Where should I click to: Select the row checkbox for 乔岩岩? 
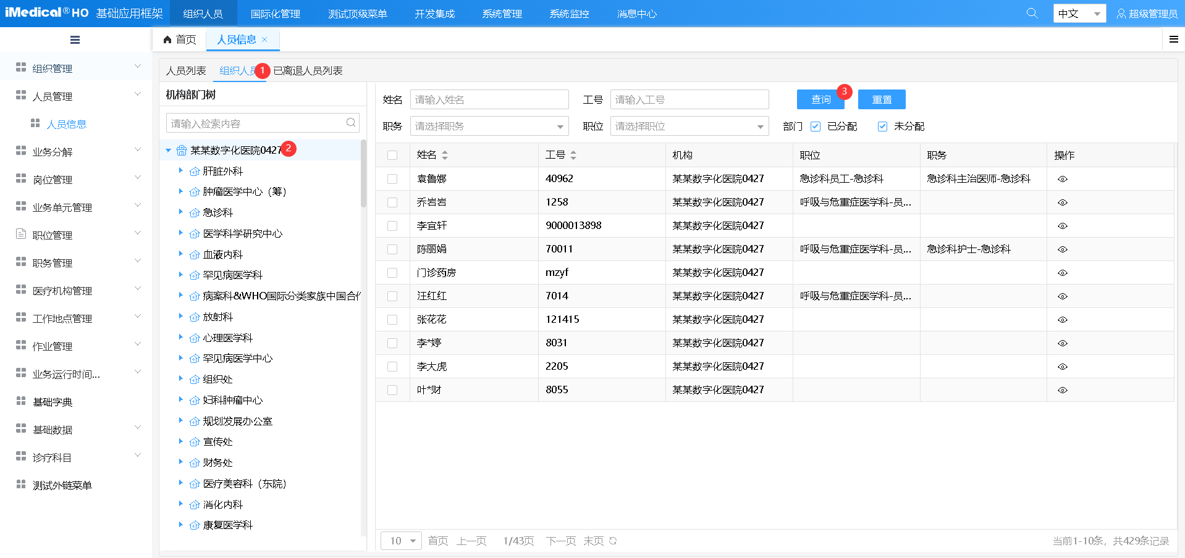(392, 202)
